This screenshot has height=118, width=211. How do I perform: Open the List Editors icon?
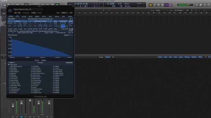(x=197, y=5)
